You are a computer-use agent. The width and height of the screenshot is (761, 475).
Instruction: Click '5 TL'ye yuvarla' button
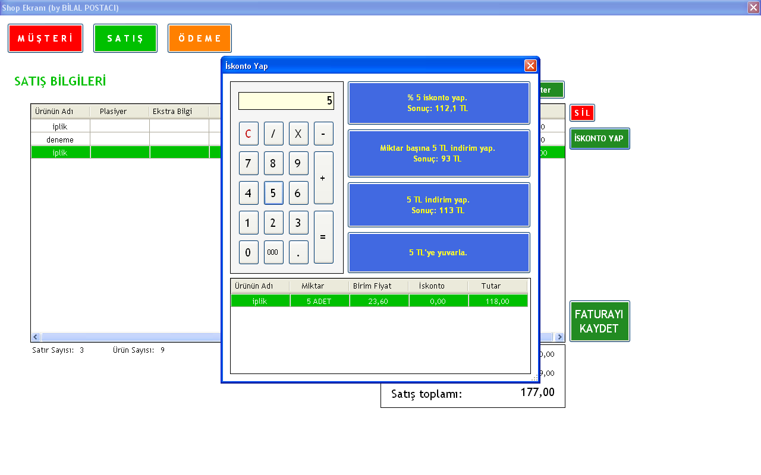coord(439,252)
